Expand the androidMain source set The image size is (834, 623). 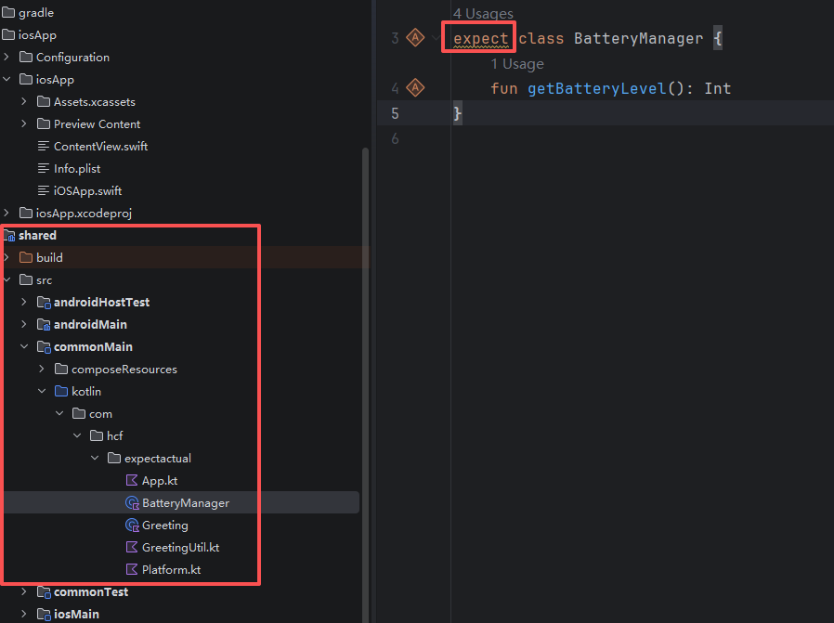(x=24, y=324)
